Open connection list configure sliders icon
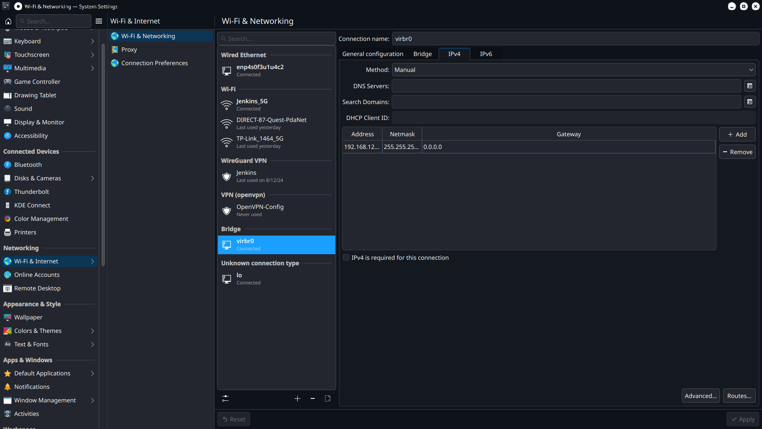The width and height of the screenshot is (762, 429). (225, 398)
